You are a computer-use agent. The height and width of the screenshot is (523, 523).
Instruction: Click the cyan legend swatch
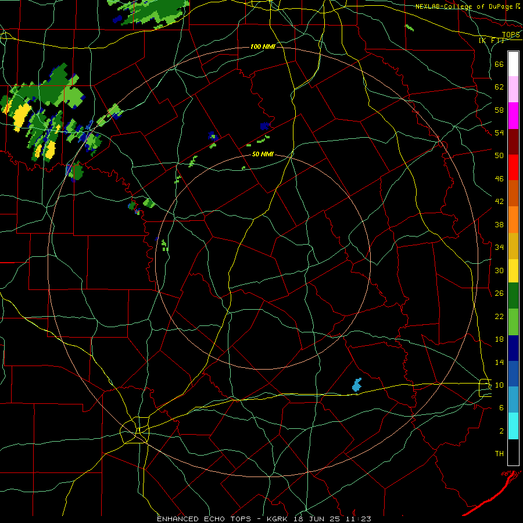coord(513,426)
